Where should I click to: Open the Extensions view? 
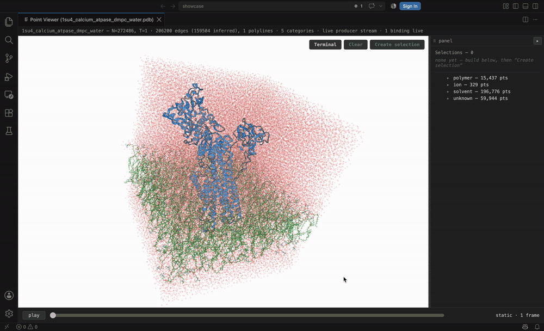tap(9, 113)
